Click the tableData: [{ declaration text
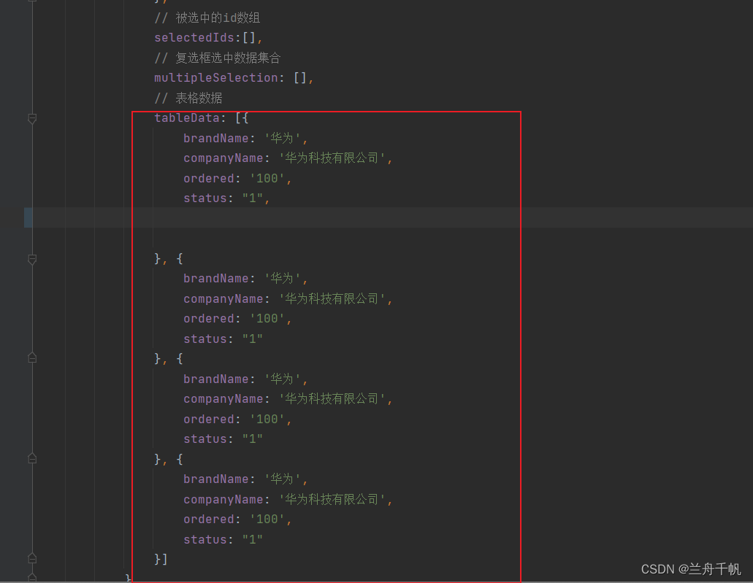The width and height of the screenshot is (753, 583). [202, 118]
